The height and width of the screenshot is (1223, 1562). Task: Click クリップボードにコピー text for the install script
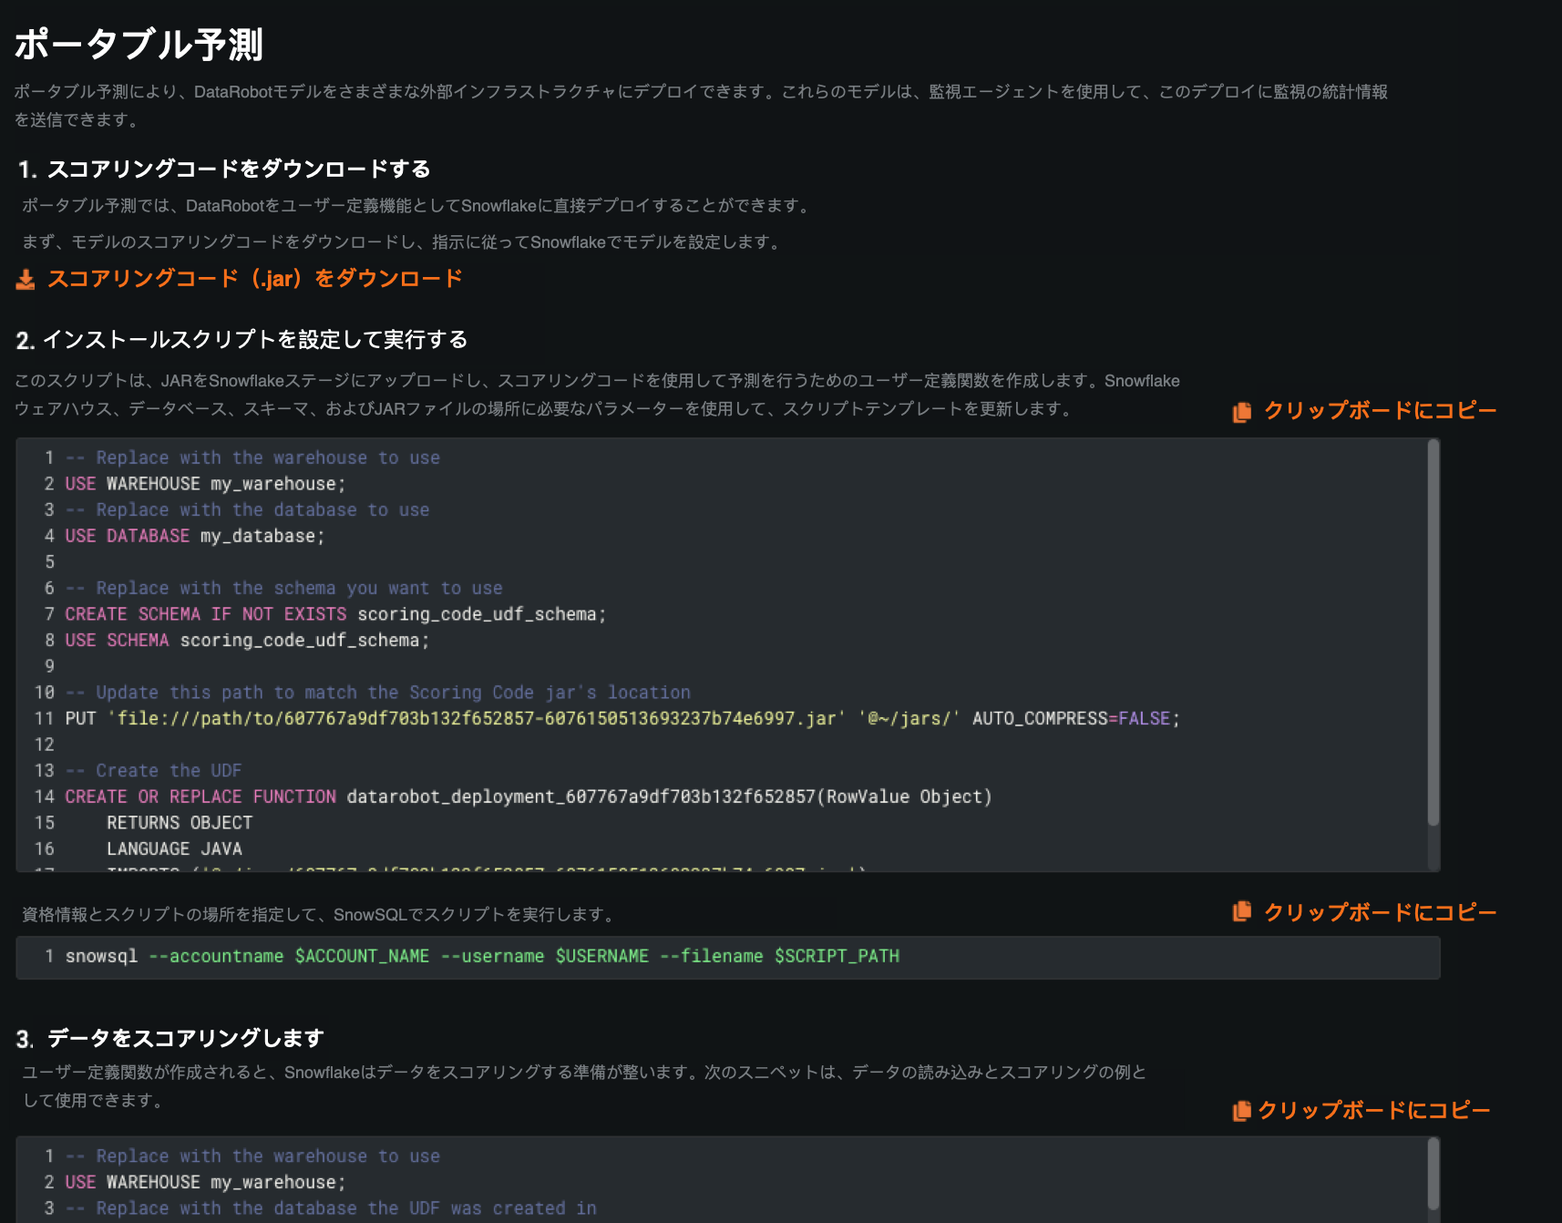click(1380, 411)
